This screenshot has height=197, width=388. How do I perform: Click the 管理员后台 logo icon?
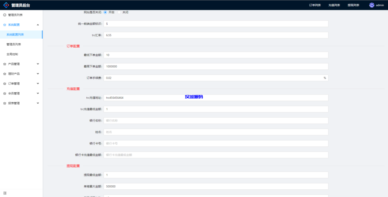6,5
